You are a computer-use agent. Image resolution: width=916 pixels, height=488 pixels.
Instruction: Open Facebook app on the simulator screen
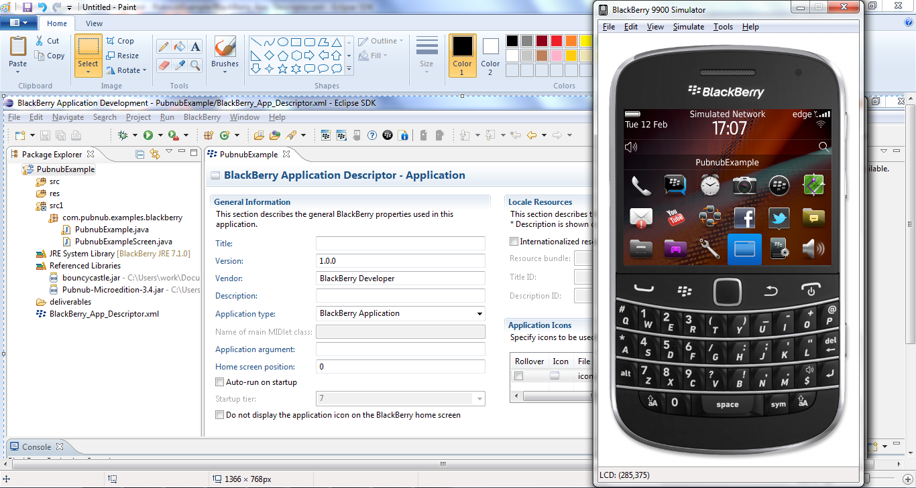click(744, 217)
